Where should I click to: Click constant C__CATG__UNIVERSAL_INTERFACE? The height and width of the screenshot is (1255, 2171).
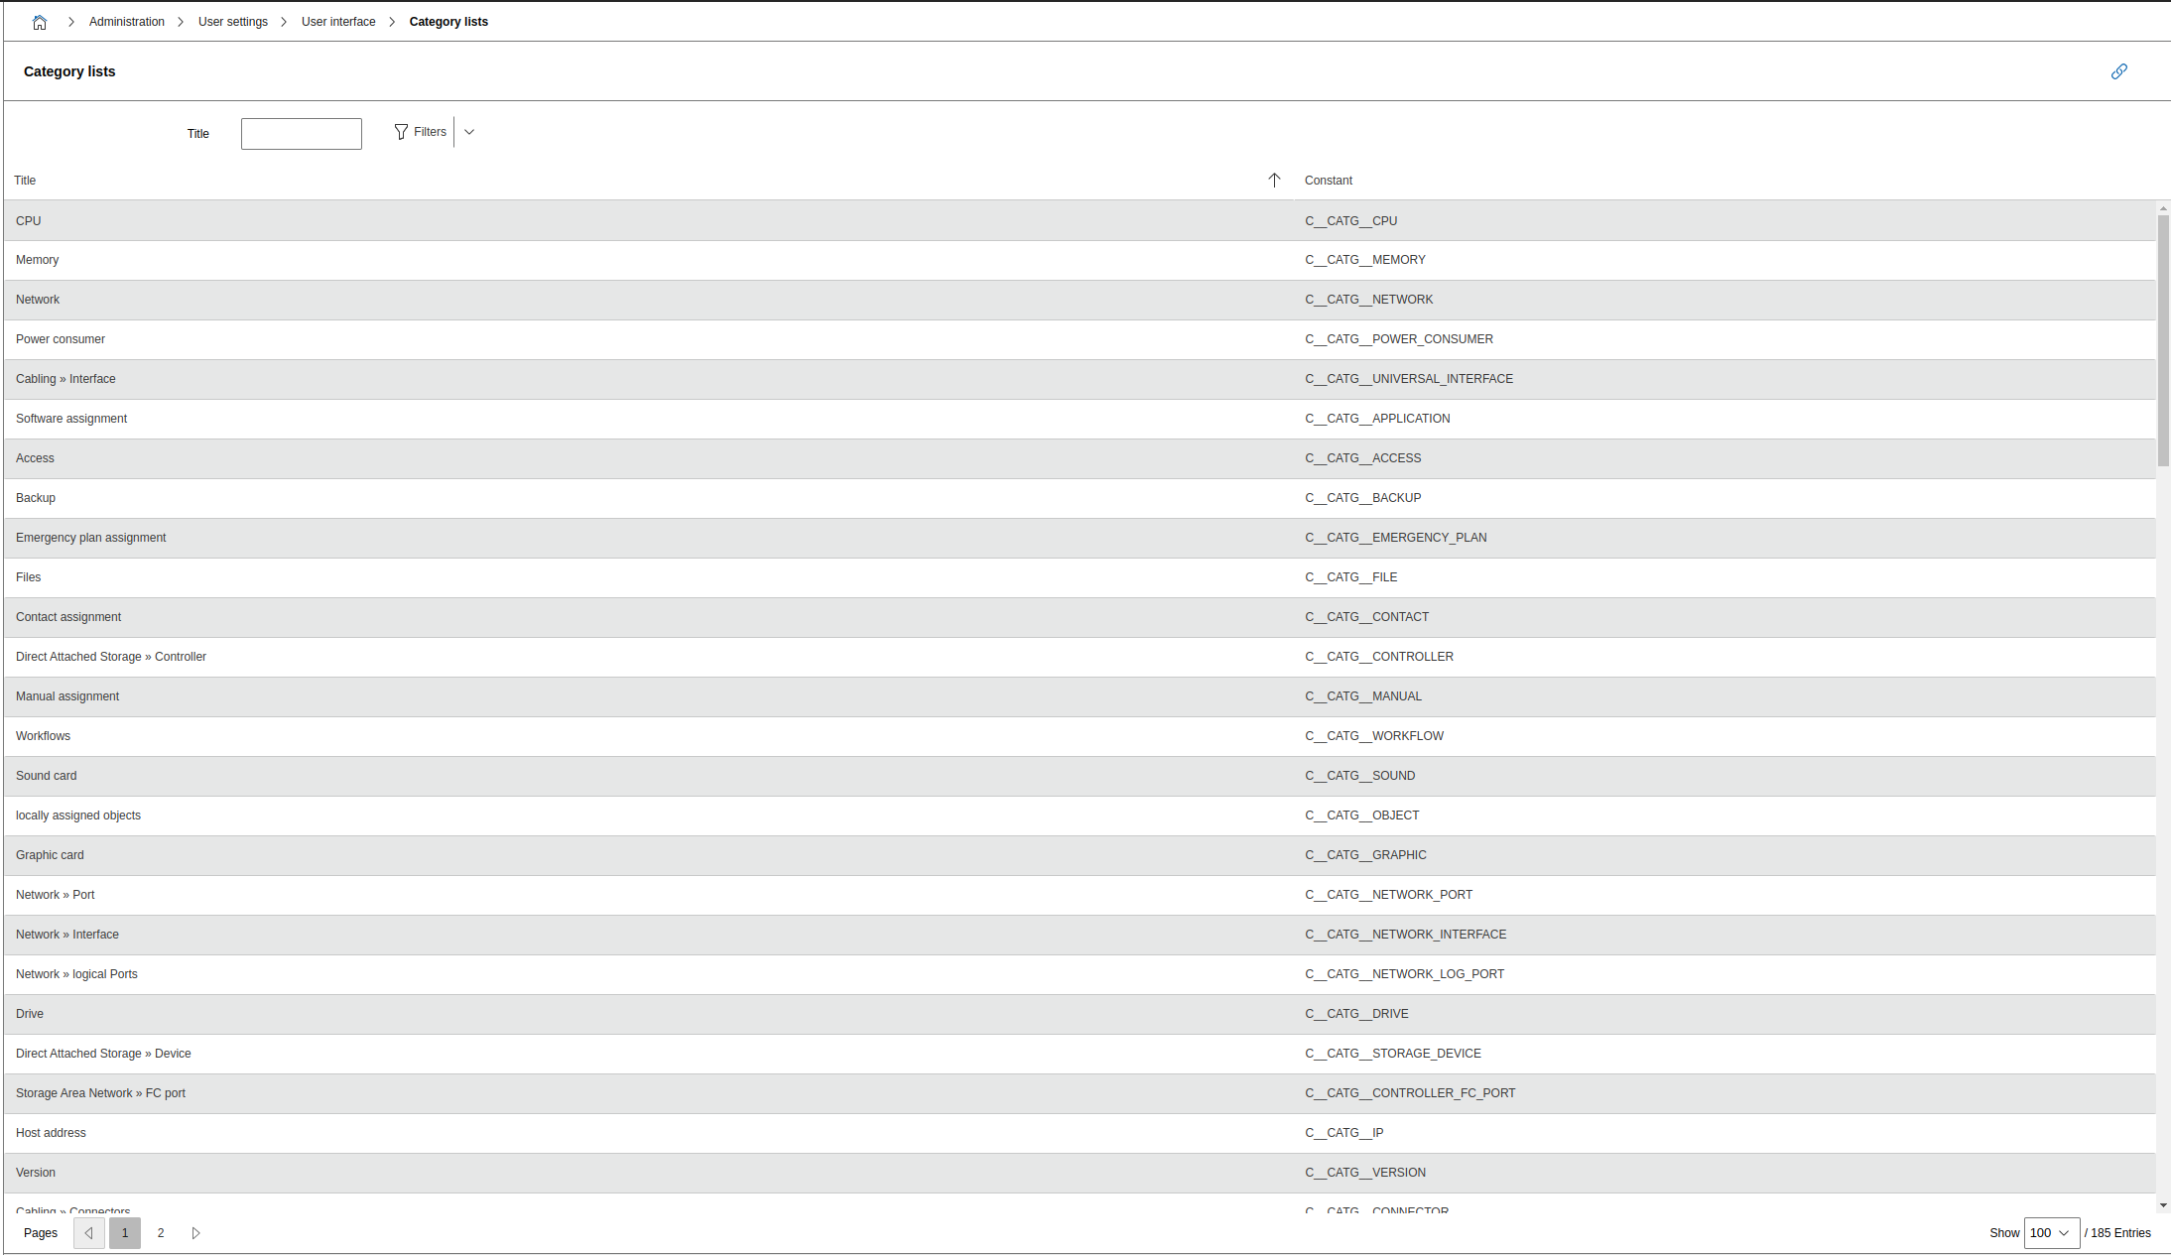point(1409,379)
